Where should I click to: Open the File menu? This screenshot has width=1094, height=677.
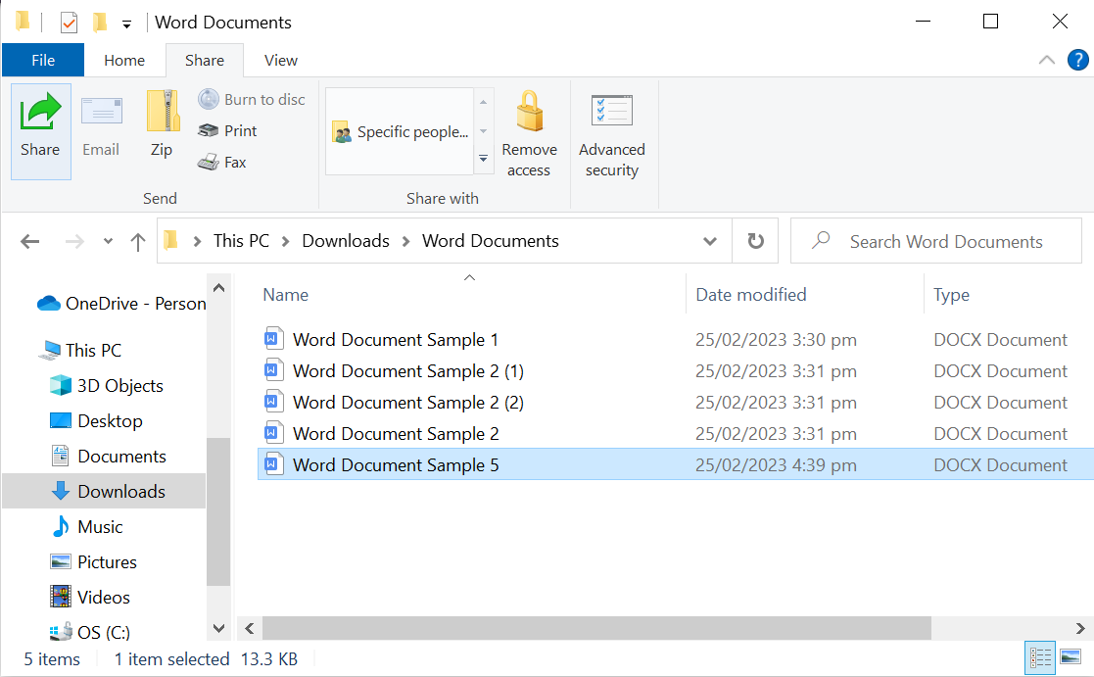pyautogui.click(x=42, y=60)
